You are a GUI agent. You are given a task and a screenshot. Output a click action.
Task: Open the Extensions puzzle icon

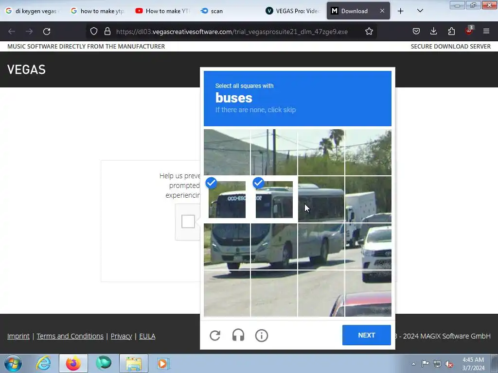pos(451,31)
